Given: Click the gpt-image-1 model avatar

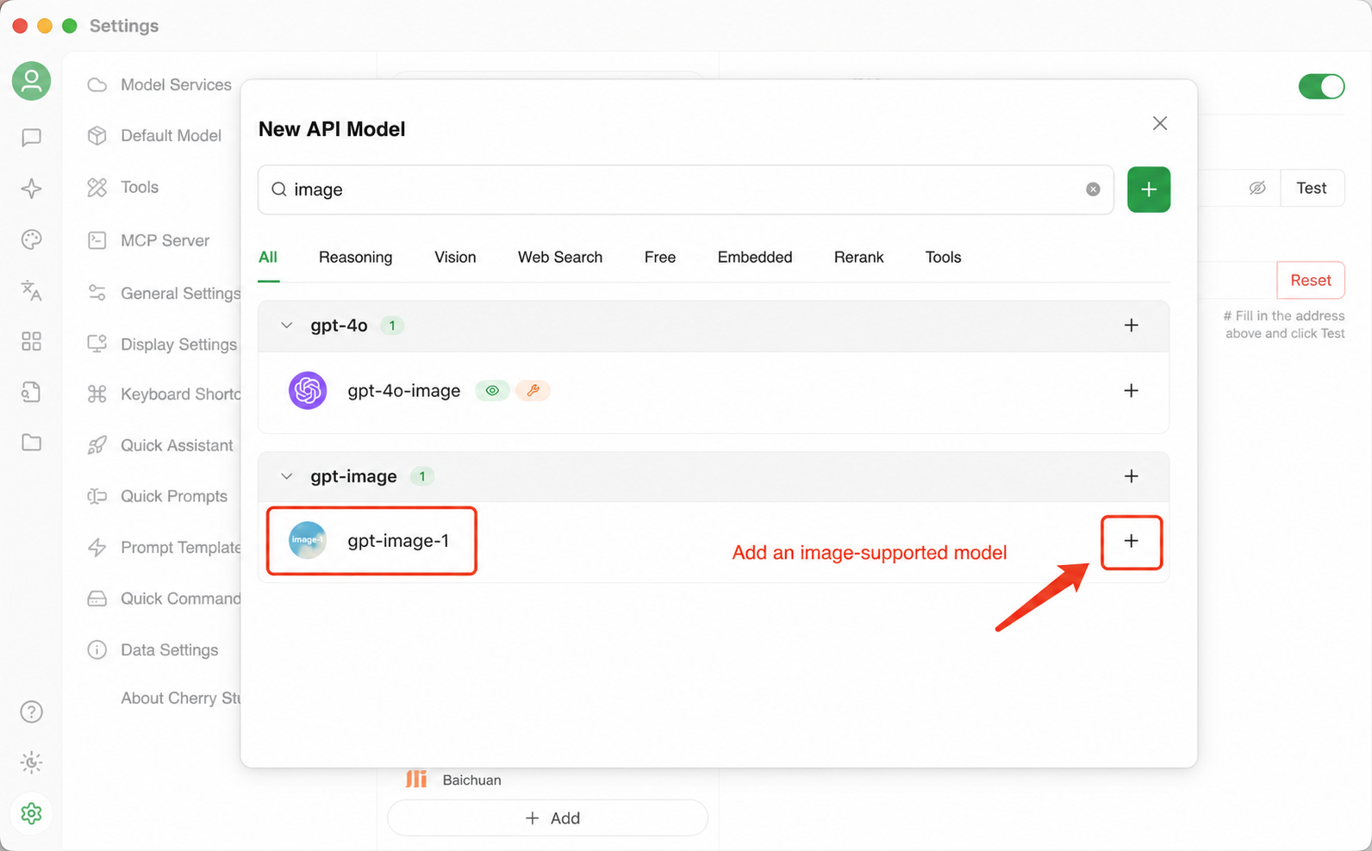Looking at the screenshot, I should coord(308,541).
